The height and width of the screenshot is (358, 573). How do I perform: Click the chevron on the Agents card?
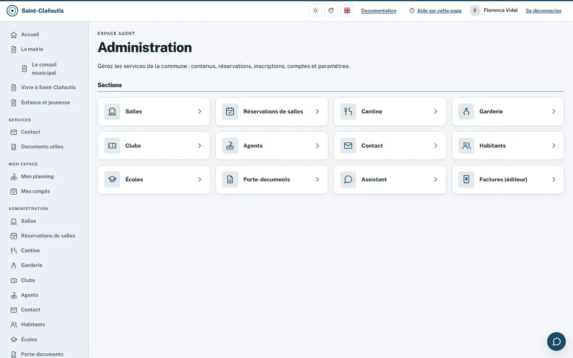point(318,146)
